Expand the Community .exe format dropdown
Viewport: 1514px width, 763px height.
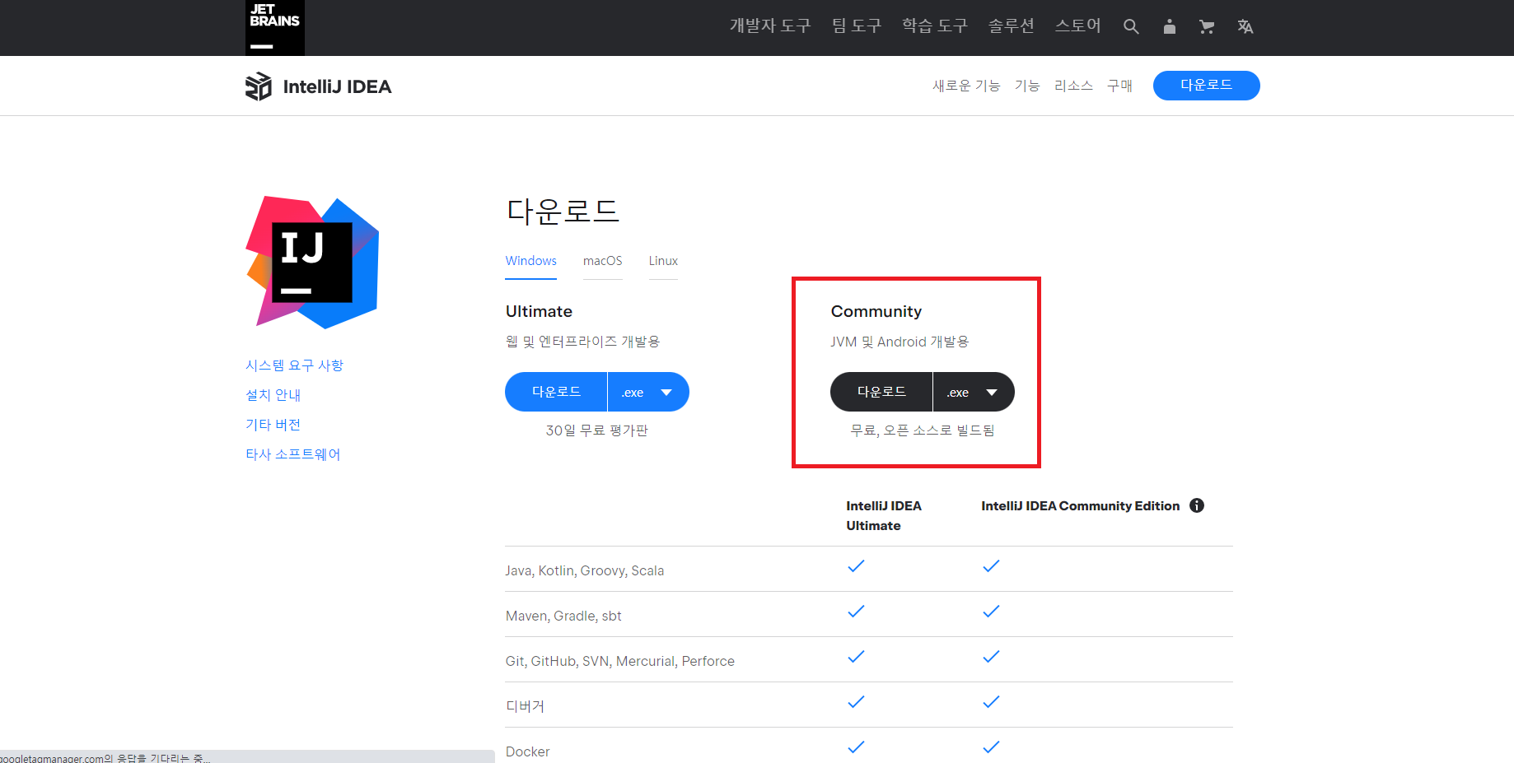[x=974, y=392]
